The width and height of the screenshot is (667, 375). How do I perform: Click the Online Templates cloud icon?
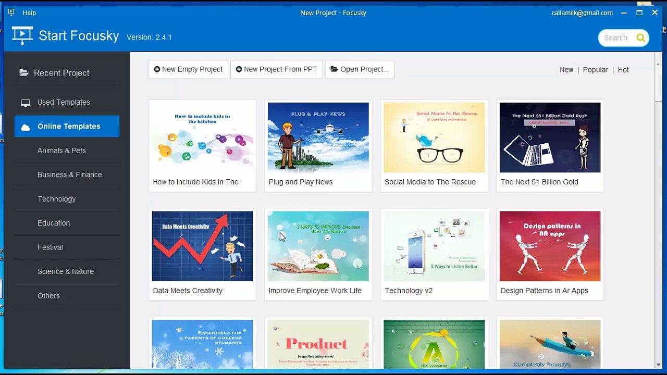pyautogui.click(x=26, y=127)
